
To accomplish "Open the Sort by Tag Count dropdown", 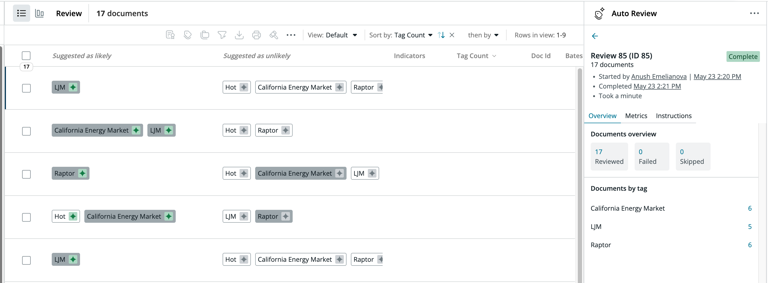I will pyautogui.click(x=401, y=35).
